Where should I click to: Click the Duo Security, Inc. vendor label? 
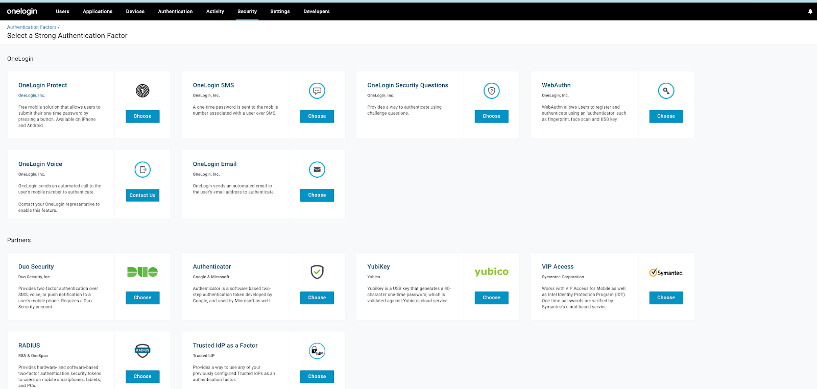pos(35,277)
